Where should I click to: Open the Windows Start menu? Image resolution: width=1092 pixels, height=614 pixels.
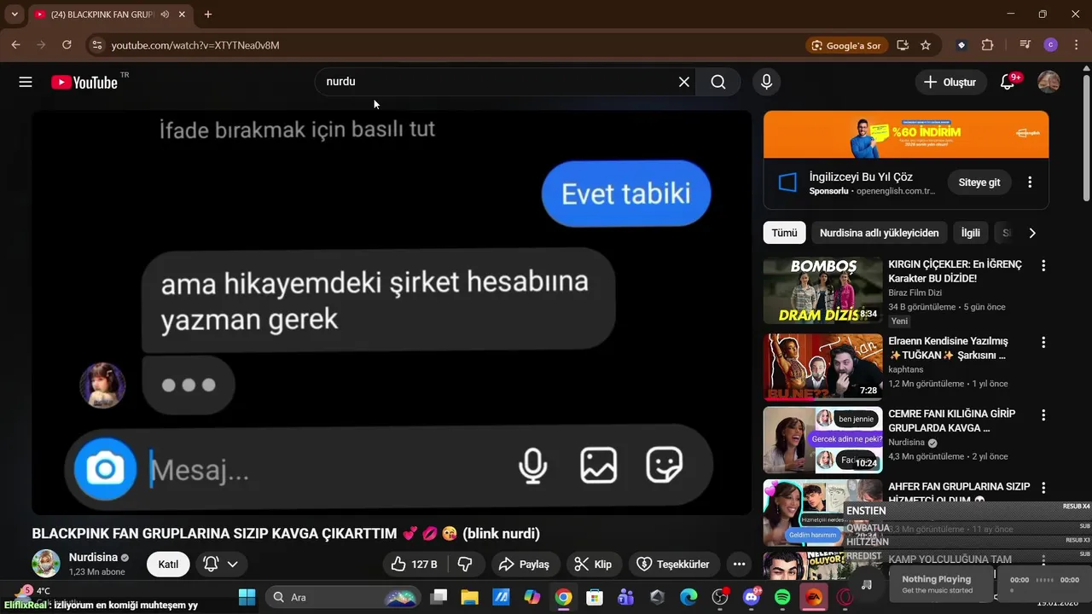pos(247,597)
